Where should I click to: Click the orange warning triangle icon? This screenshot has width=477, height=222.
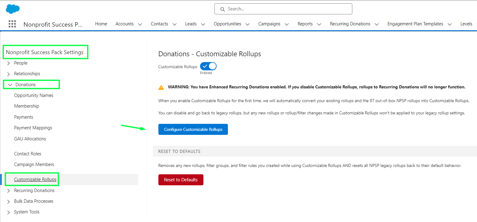161,87
